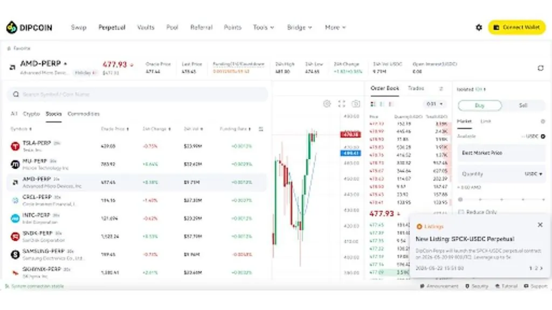Click the TSLA-PERP Tesla logo
Image resolution: width=552 pixels, height=310 pixels.
pos(15,146)
